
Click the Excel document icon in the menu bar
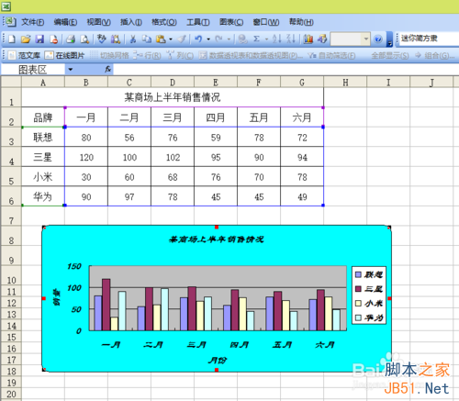[x=10, y=22]
